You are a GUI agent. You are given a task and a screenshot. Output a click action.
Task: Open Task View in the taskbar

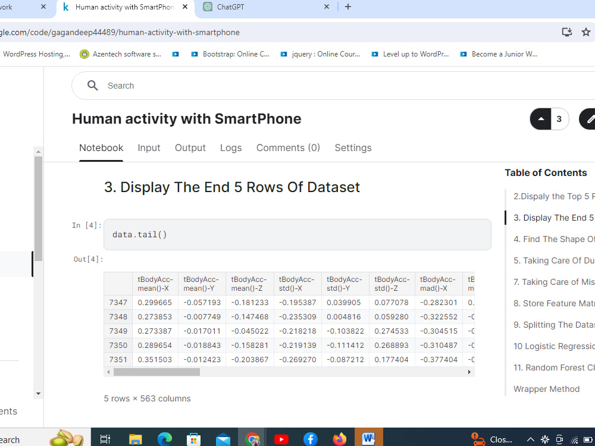point(105,439)
